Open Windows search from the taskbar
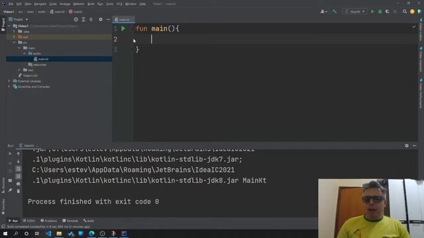Viewport: 424px width, 238px height. point(16,233)
